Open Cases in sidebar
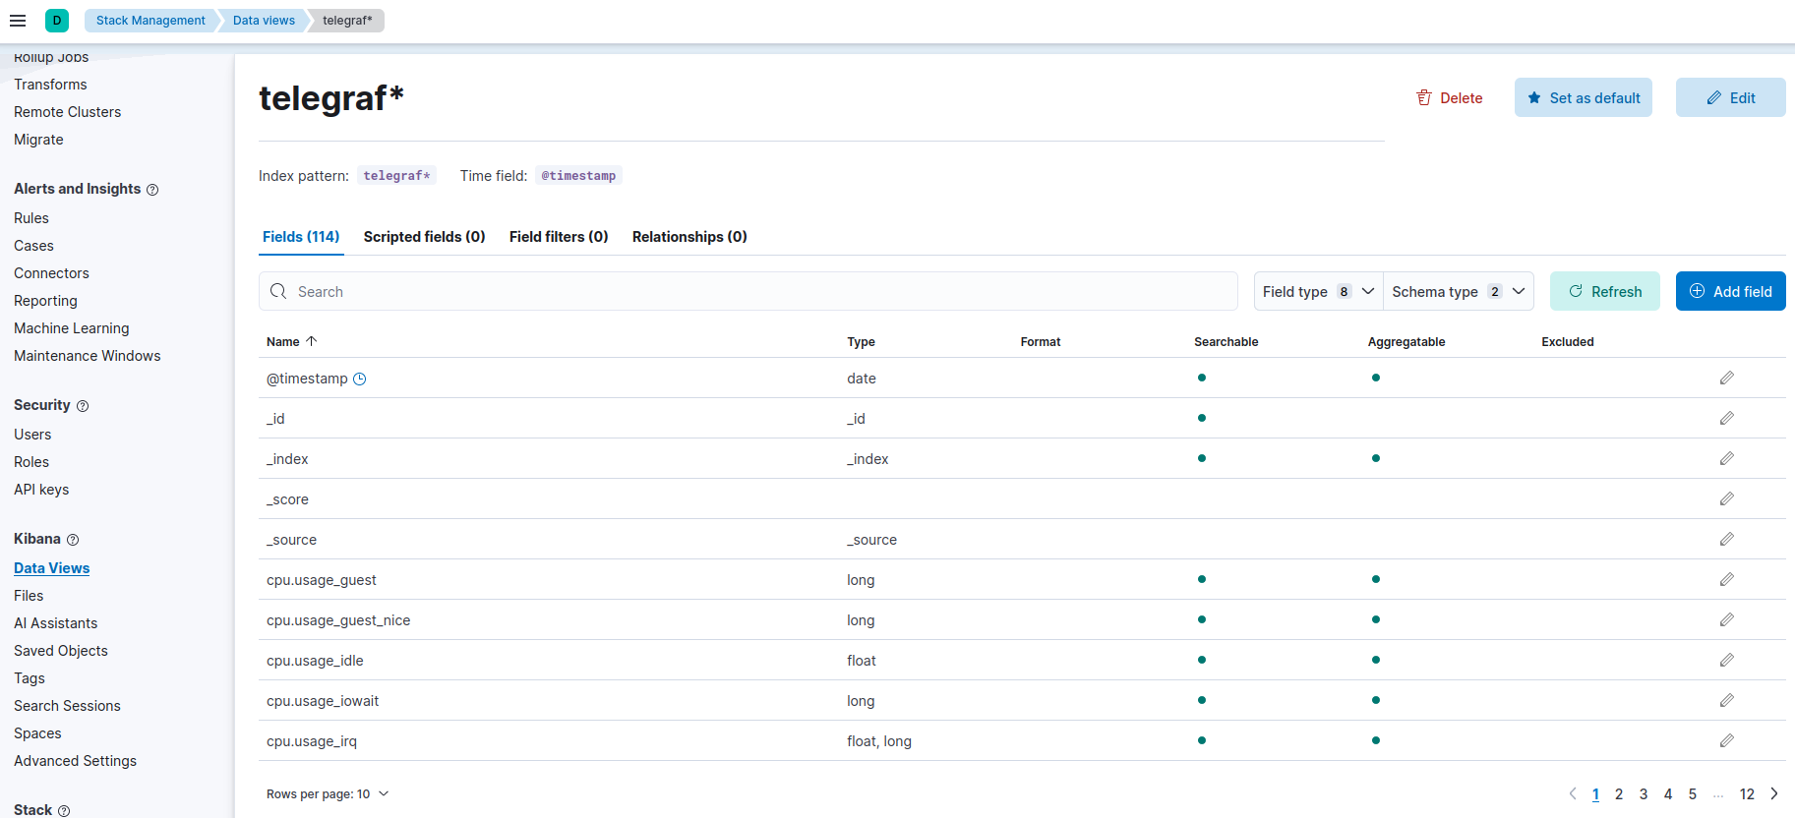This screenshot has height=818, width=1795. [x=33, y=246]
